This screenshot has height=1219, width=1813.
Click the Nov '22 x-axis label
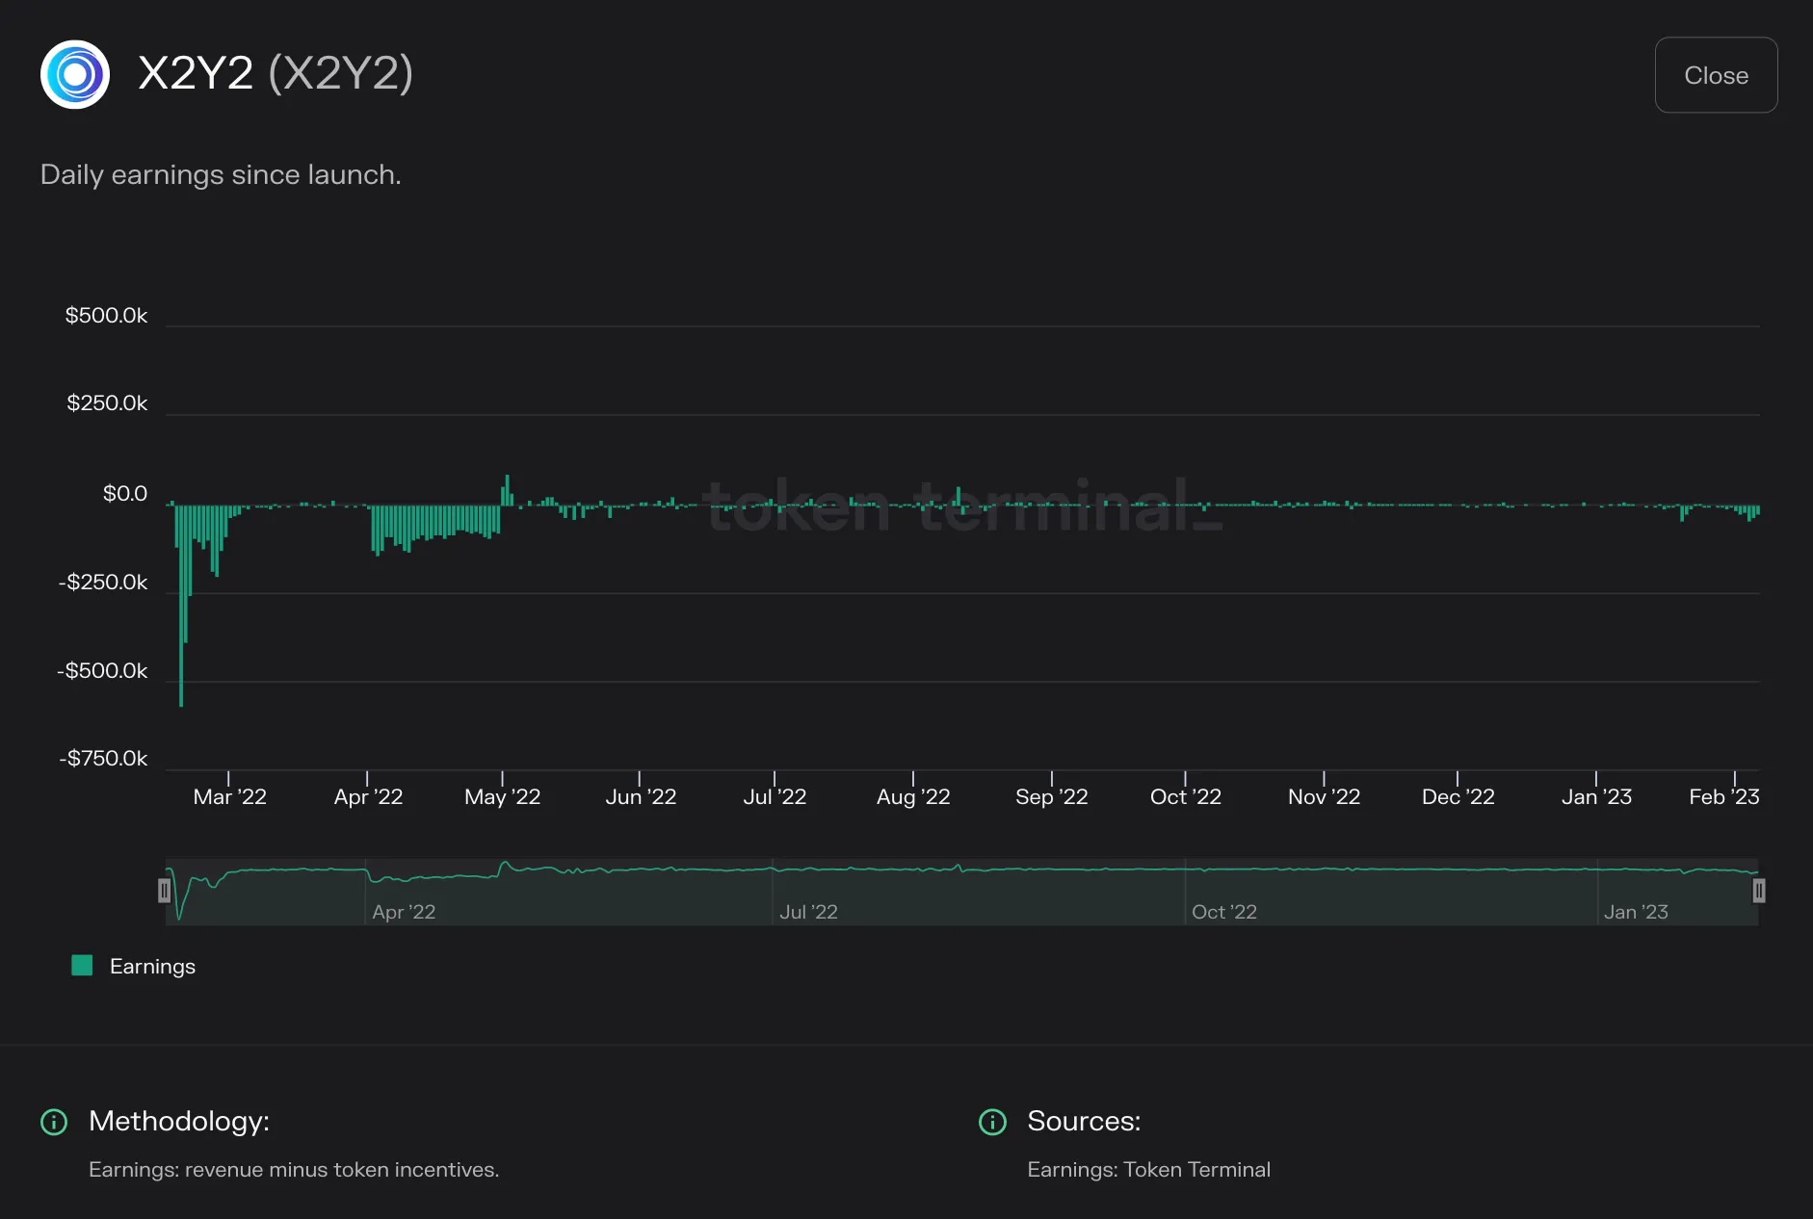click(1324, 796)
